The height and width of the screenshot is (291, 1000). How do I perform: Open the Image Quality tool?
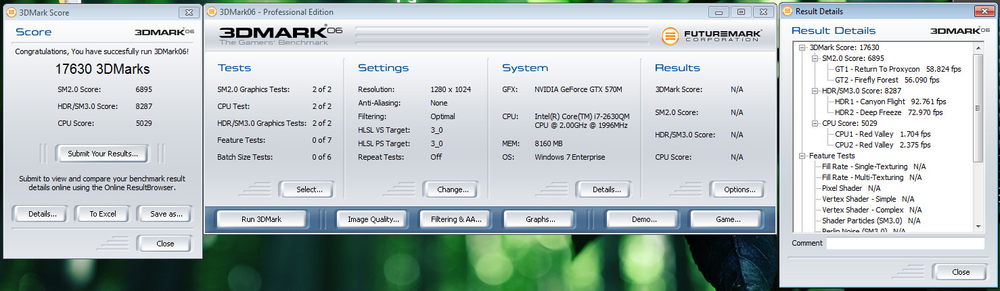[373, 219]
